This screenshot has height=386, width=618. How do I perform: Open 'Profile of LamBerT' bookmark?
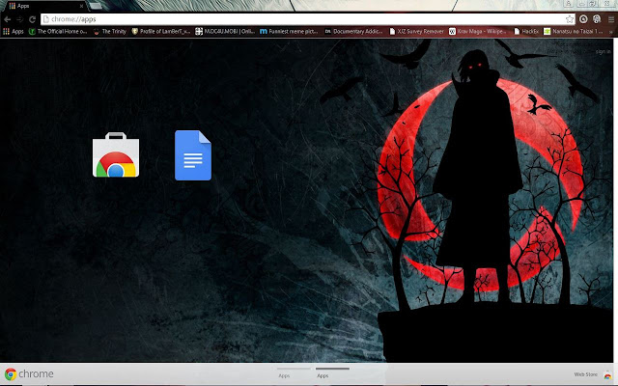point(161,31)
